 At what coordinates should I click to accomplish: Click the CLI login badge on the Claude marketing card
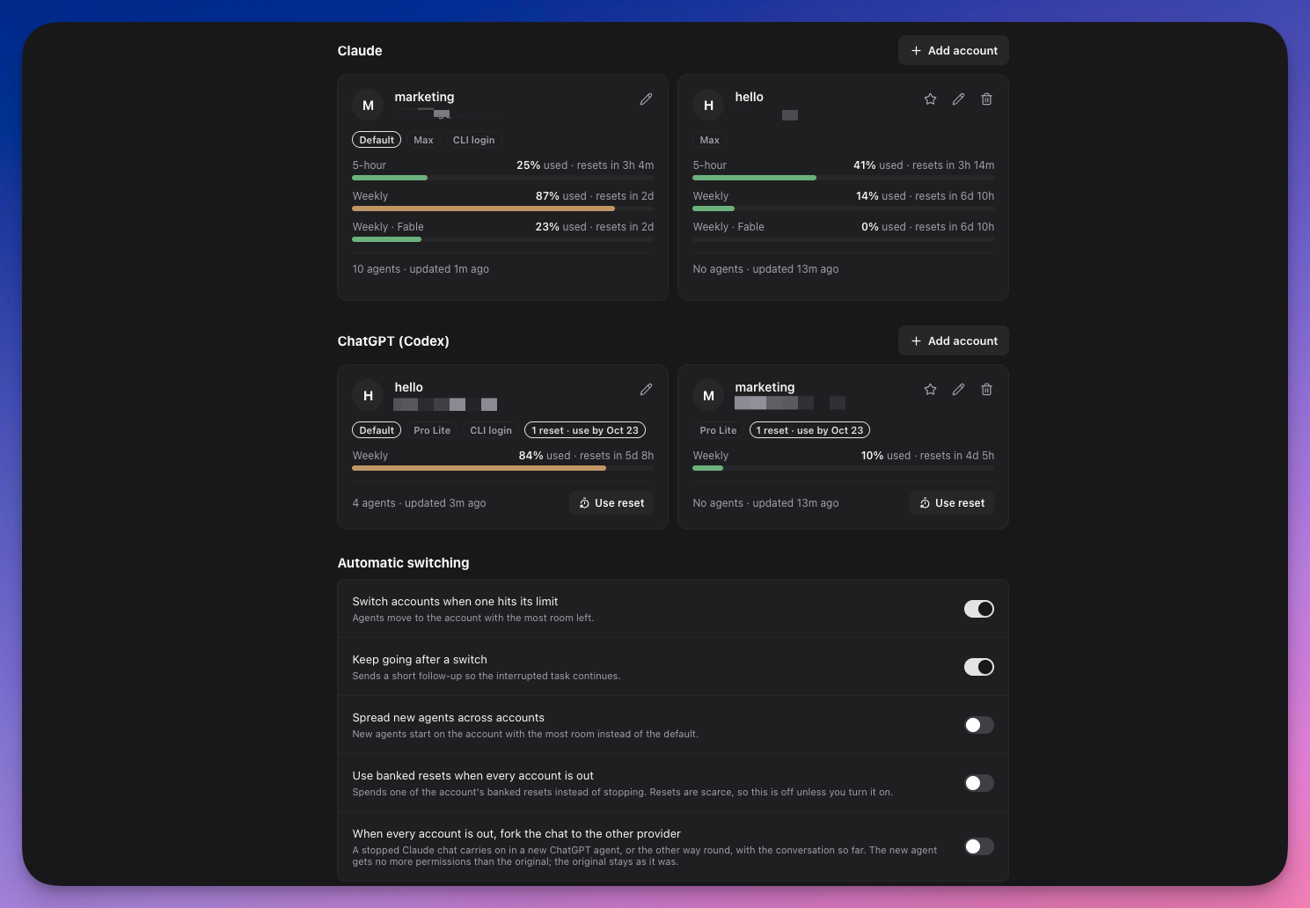[x=473, y=140]
